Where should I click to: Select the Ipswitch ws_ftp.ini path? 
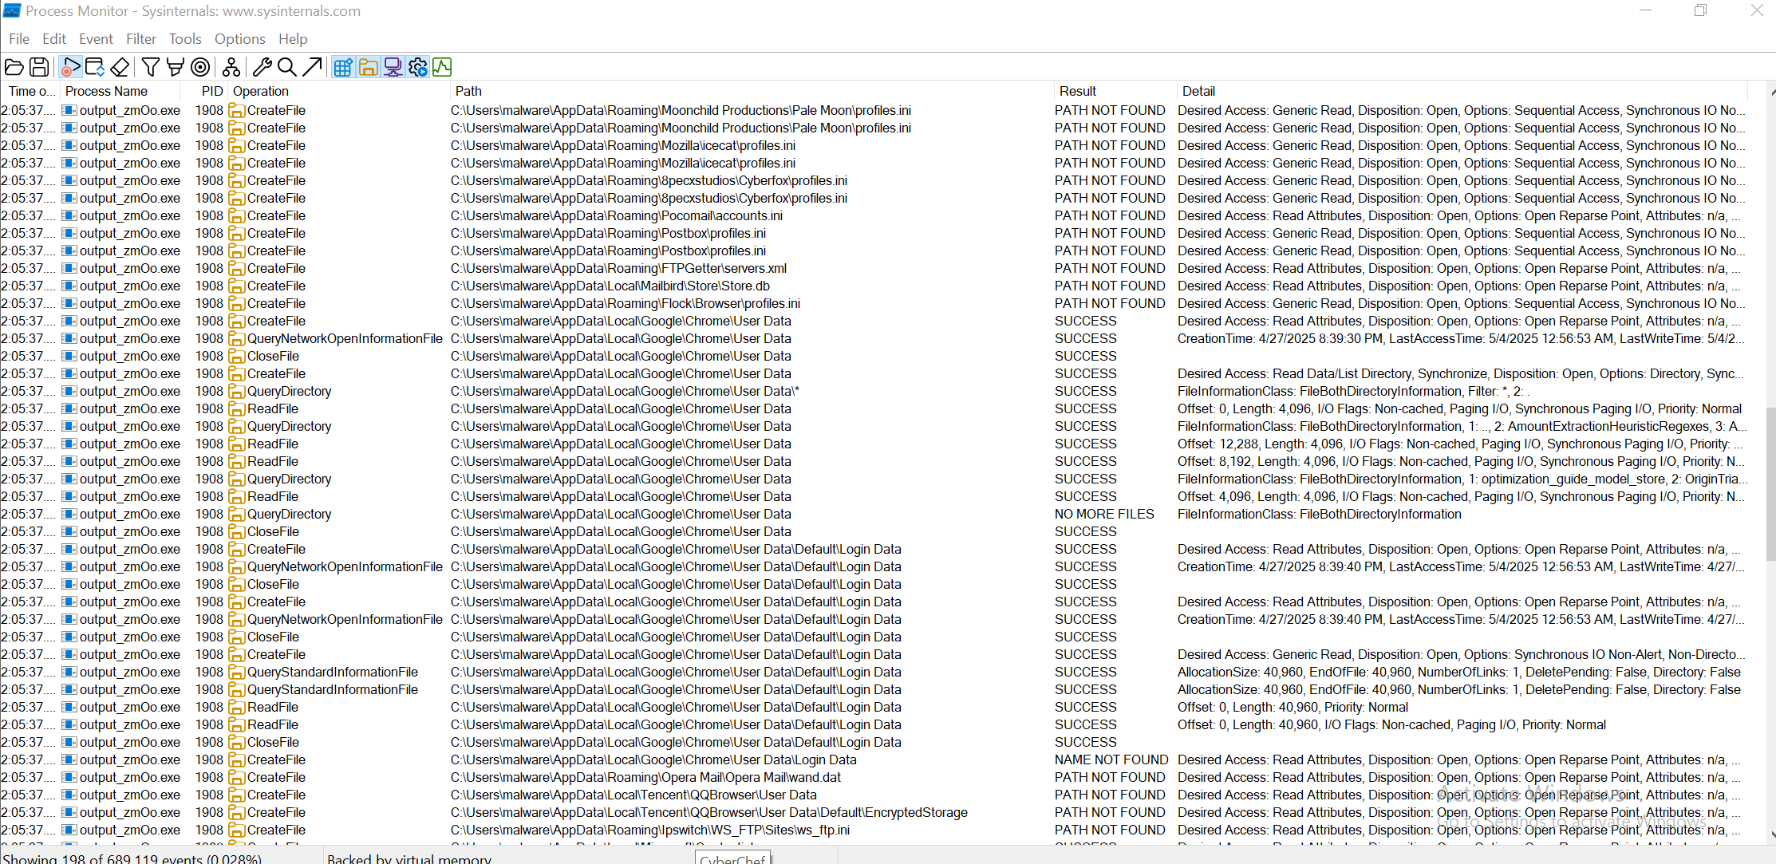(x=650, y=830)
